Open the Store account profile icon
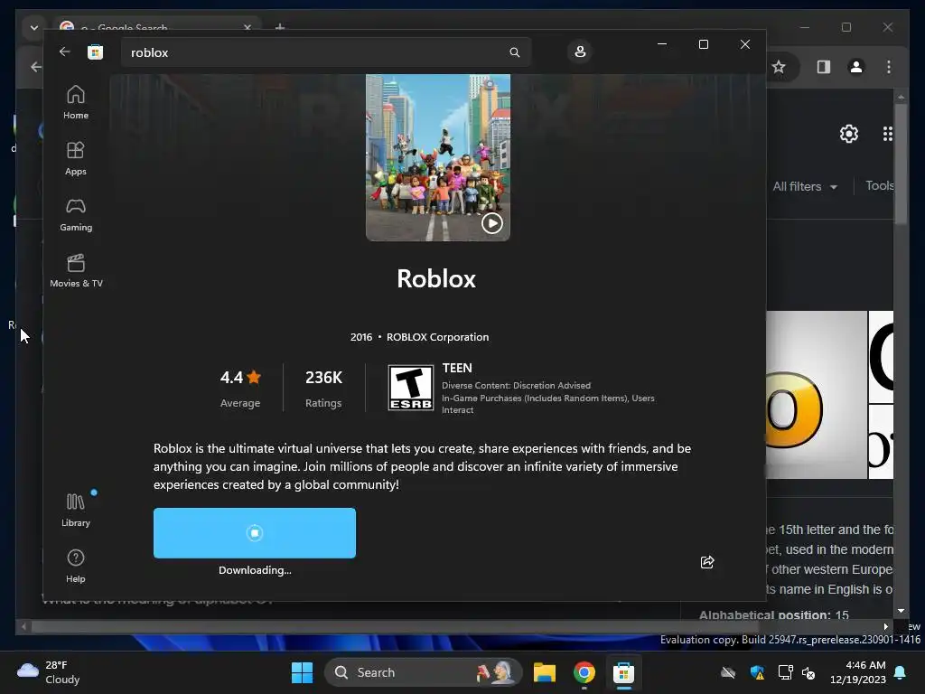 click(580, 52)
